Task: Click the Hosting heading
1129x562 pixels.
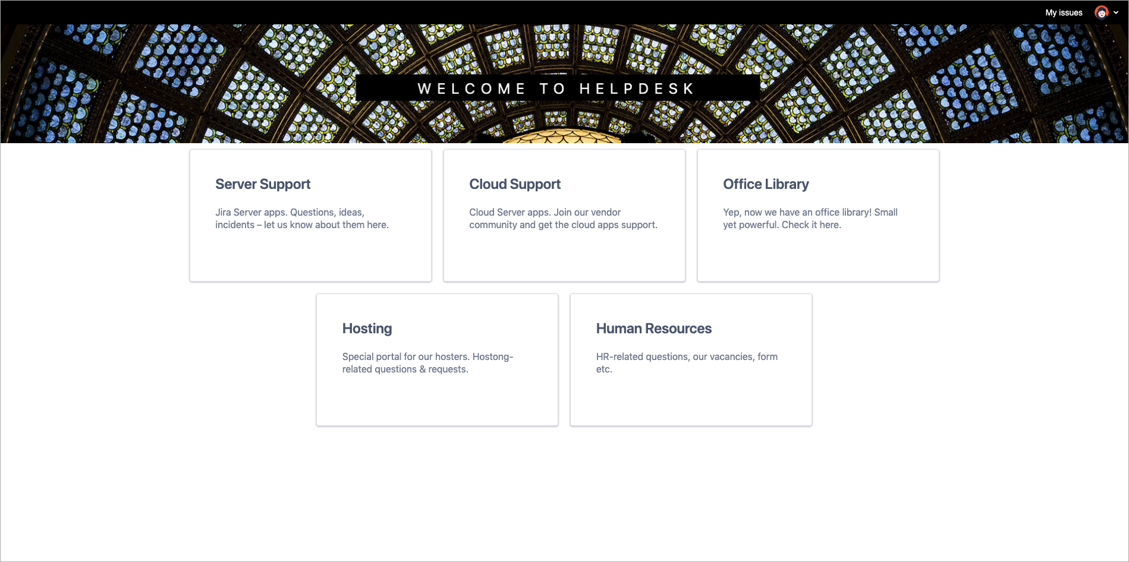Action: point(367,329)
